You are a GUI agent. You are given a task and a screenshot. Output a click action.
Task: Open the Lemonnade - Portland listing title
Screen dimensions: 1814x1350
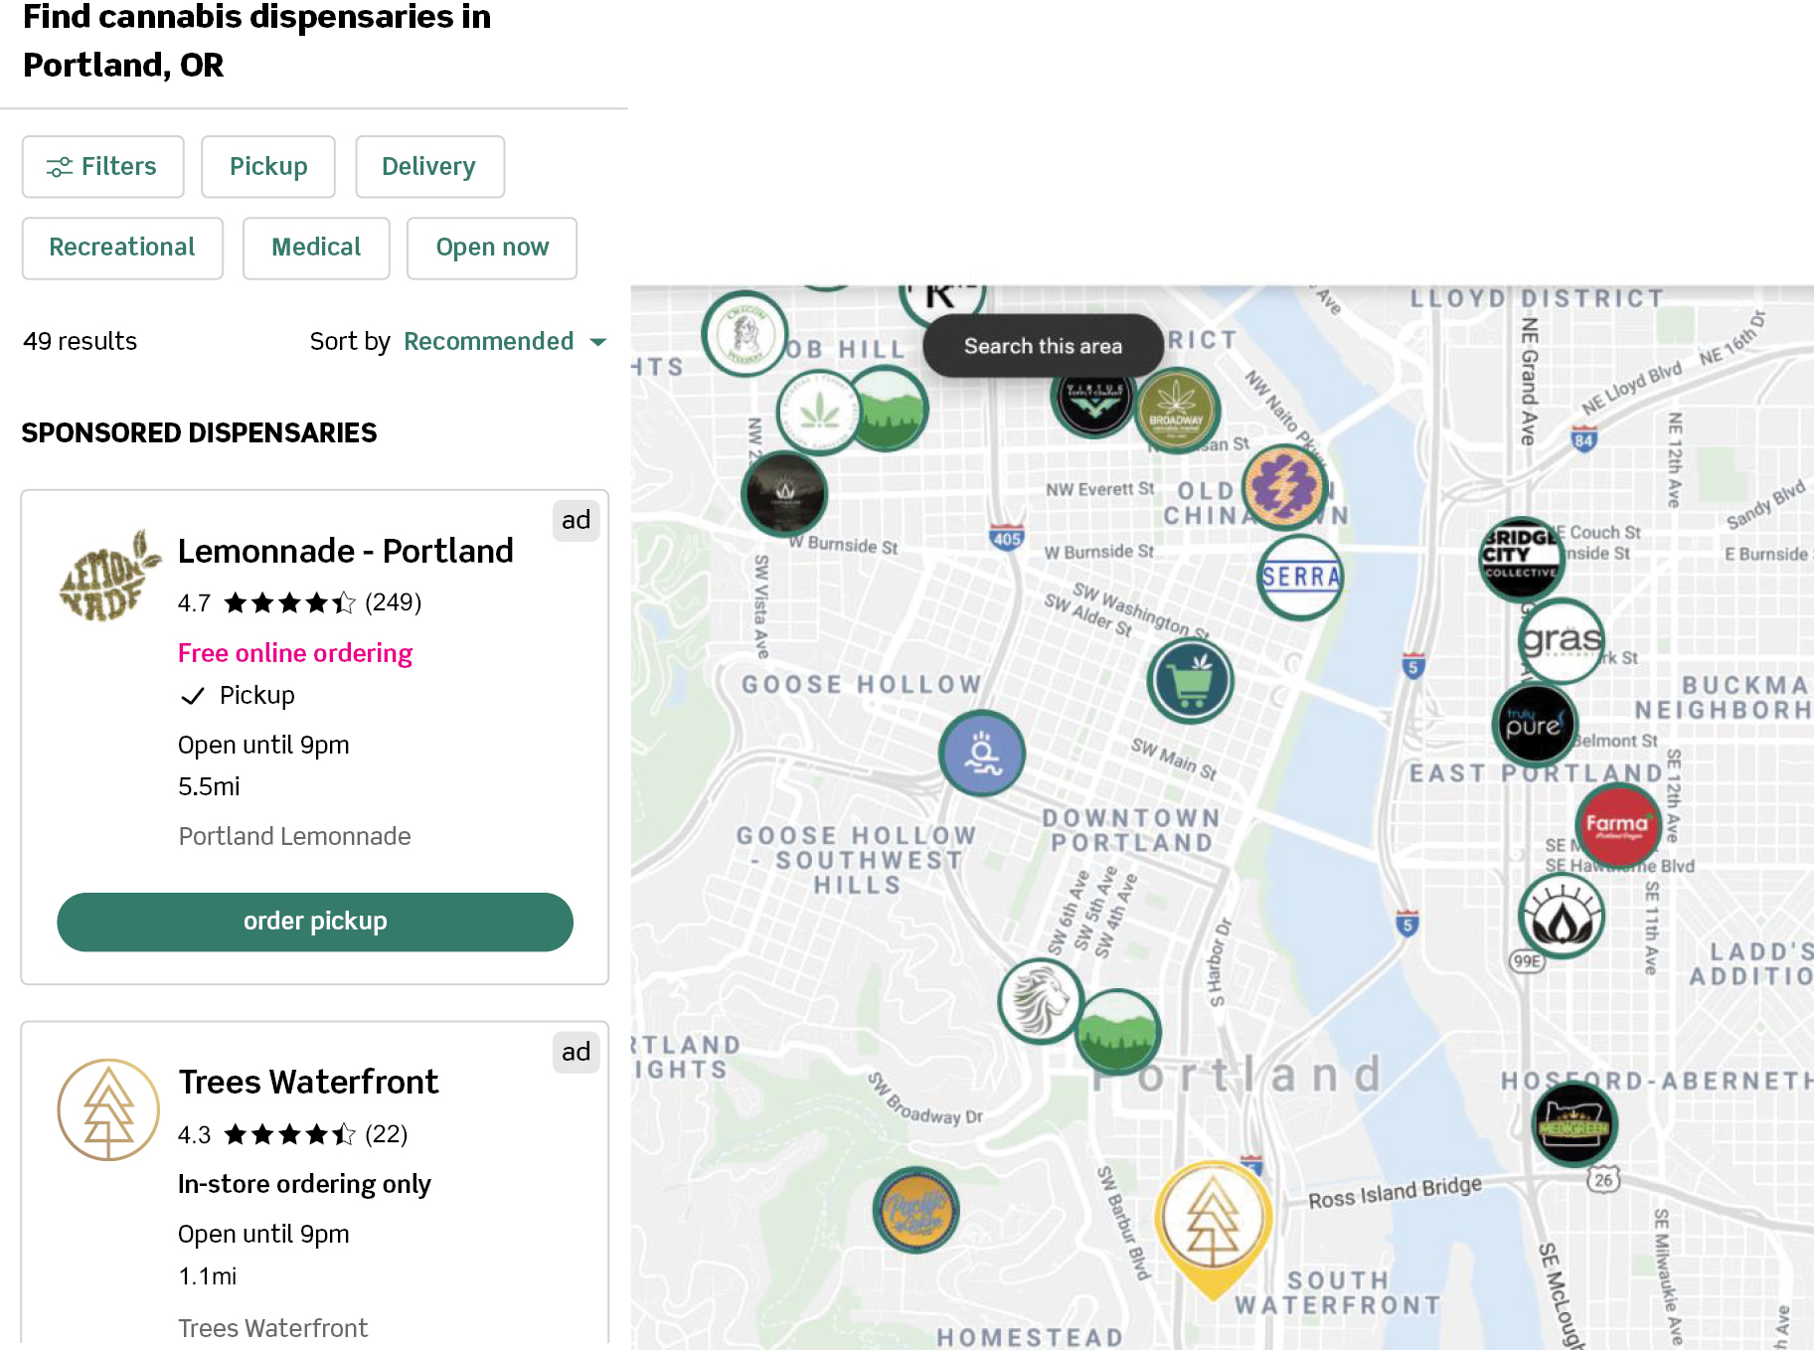point(346,551)
